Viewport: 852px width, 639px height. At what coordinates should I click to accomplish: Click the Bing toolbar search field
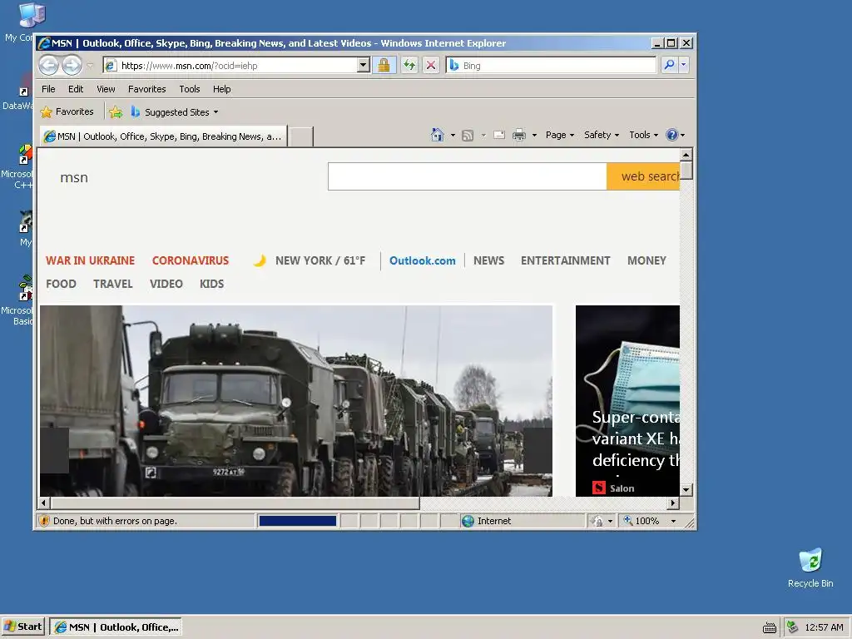click(x=551, y=65)
